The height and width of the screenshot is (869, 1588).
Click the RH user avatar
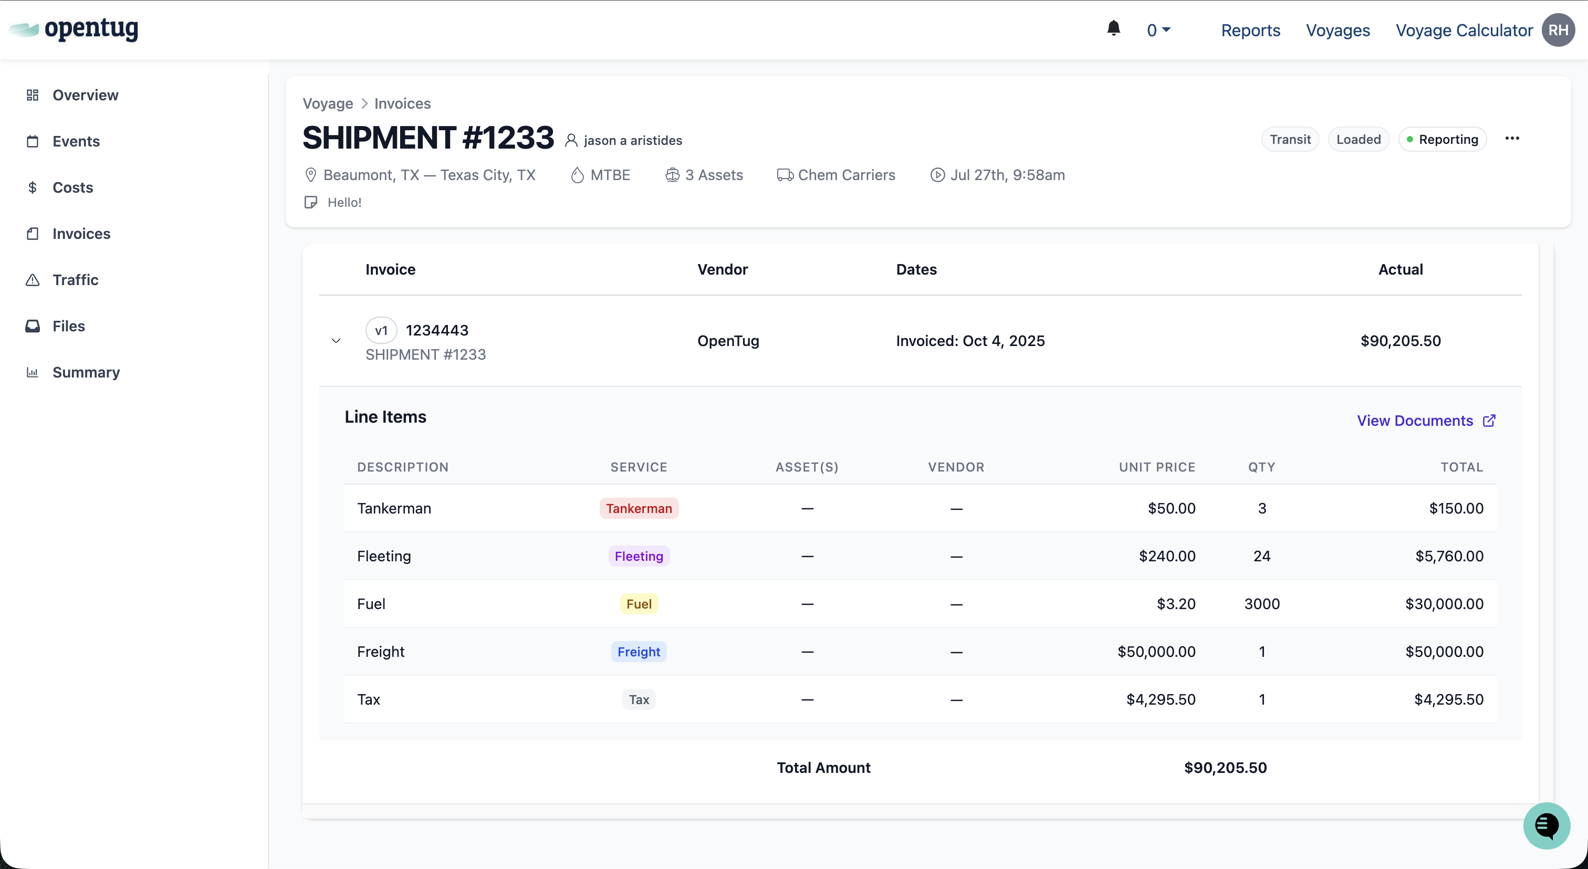pyautogui.click(x=1558, y=30)
